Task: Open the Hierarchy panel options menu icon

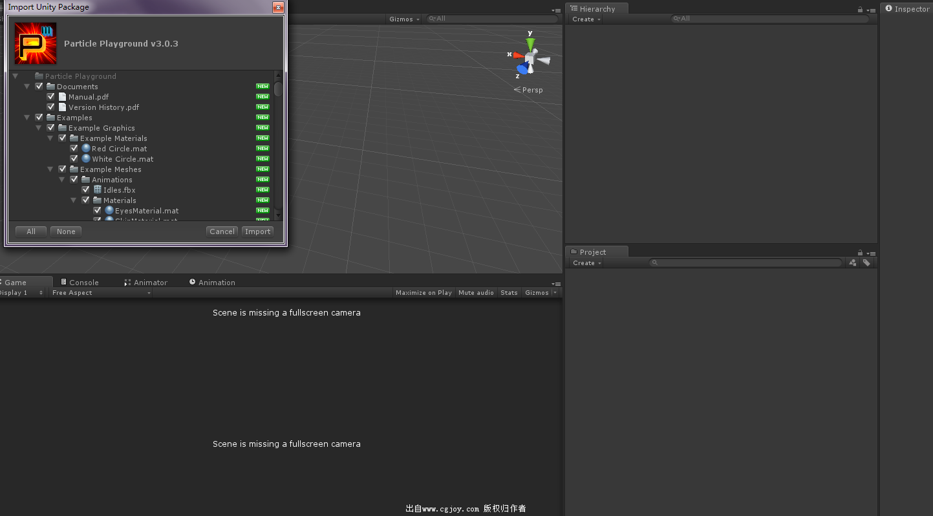Action: [x=871, y=10]
